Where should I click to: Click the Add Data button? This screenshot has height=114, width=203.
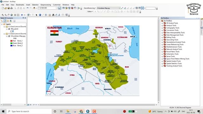(34, 8)
